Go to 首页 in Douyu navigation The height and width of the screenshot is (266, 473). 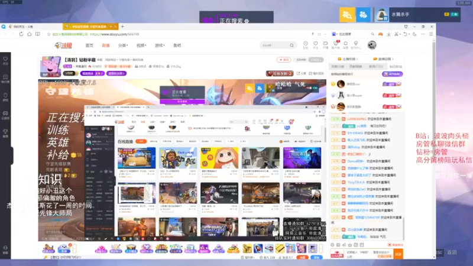[89, 46]
